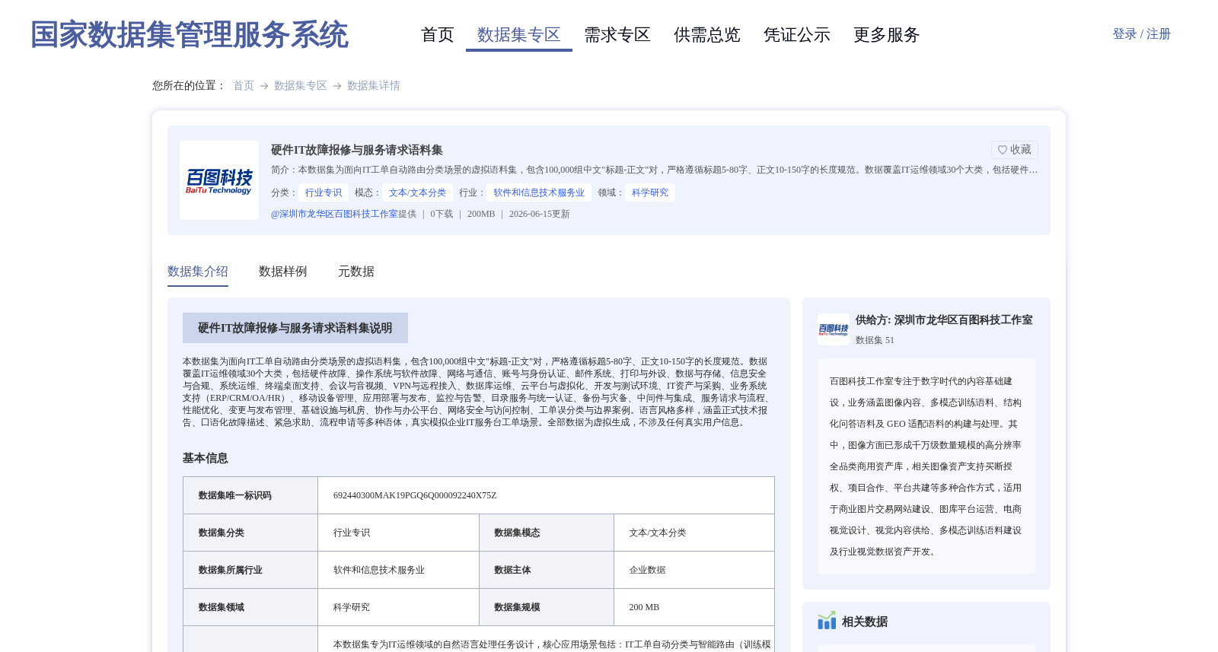Click the 国家数据集管理服务系统 site title

coord(190,35)
